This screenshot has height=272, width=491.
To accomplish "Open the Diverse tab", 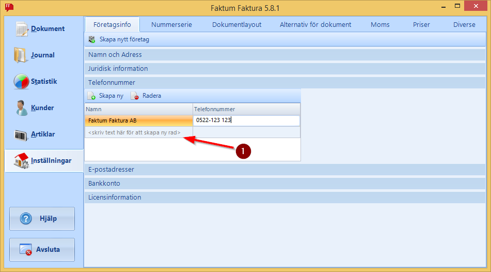I will click(x=464, y=24).
